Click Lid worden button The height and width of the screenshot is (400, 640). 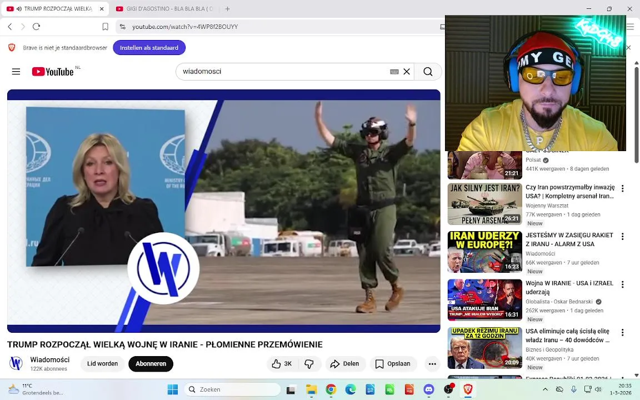pos(102,364)
